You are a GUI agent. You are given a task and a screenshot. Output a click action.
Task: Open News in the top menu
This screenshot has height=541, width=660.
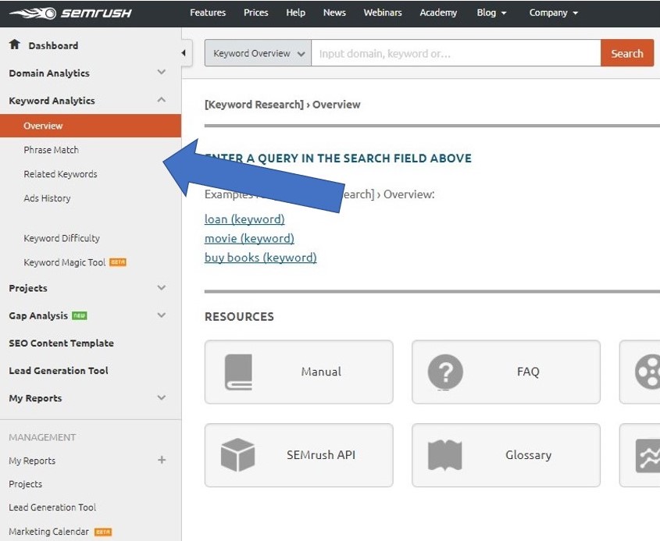(x=334, y=12)
